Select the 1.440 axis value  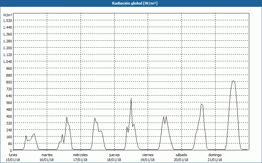(x=8, y=27)
